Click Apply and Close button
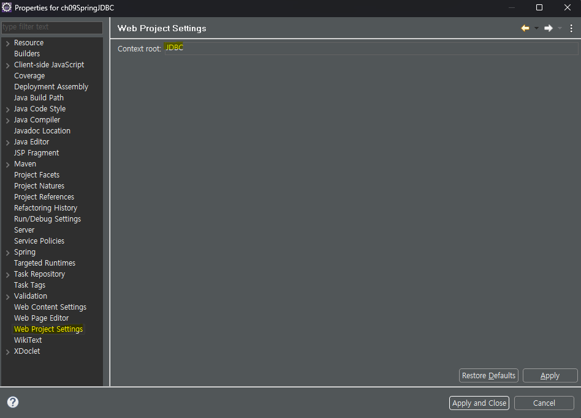 [x=479, y=403]
